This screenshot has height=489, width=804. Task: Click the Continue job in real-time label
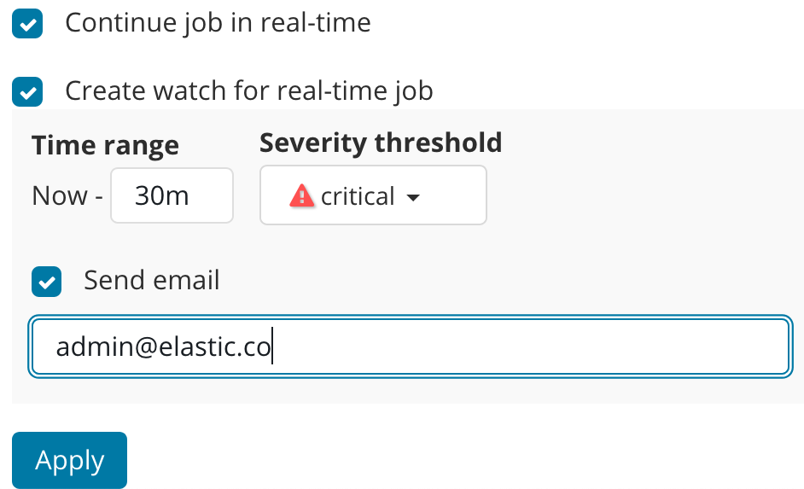(218, 22)
